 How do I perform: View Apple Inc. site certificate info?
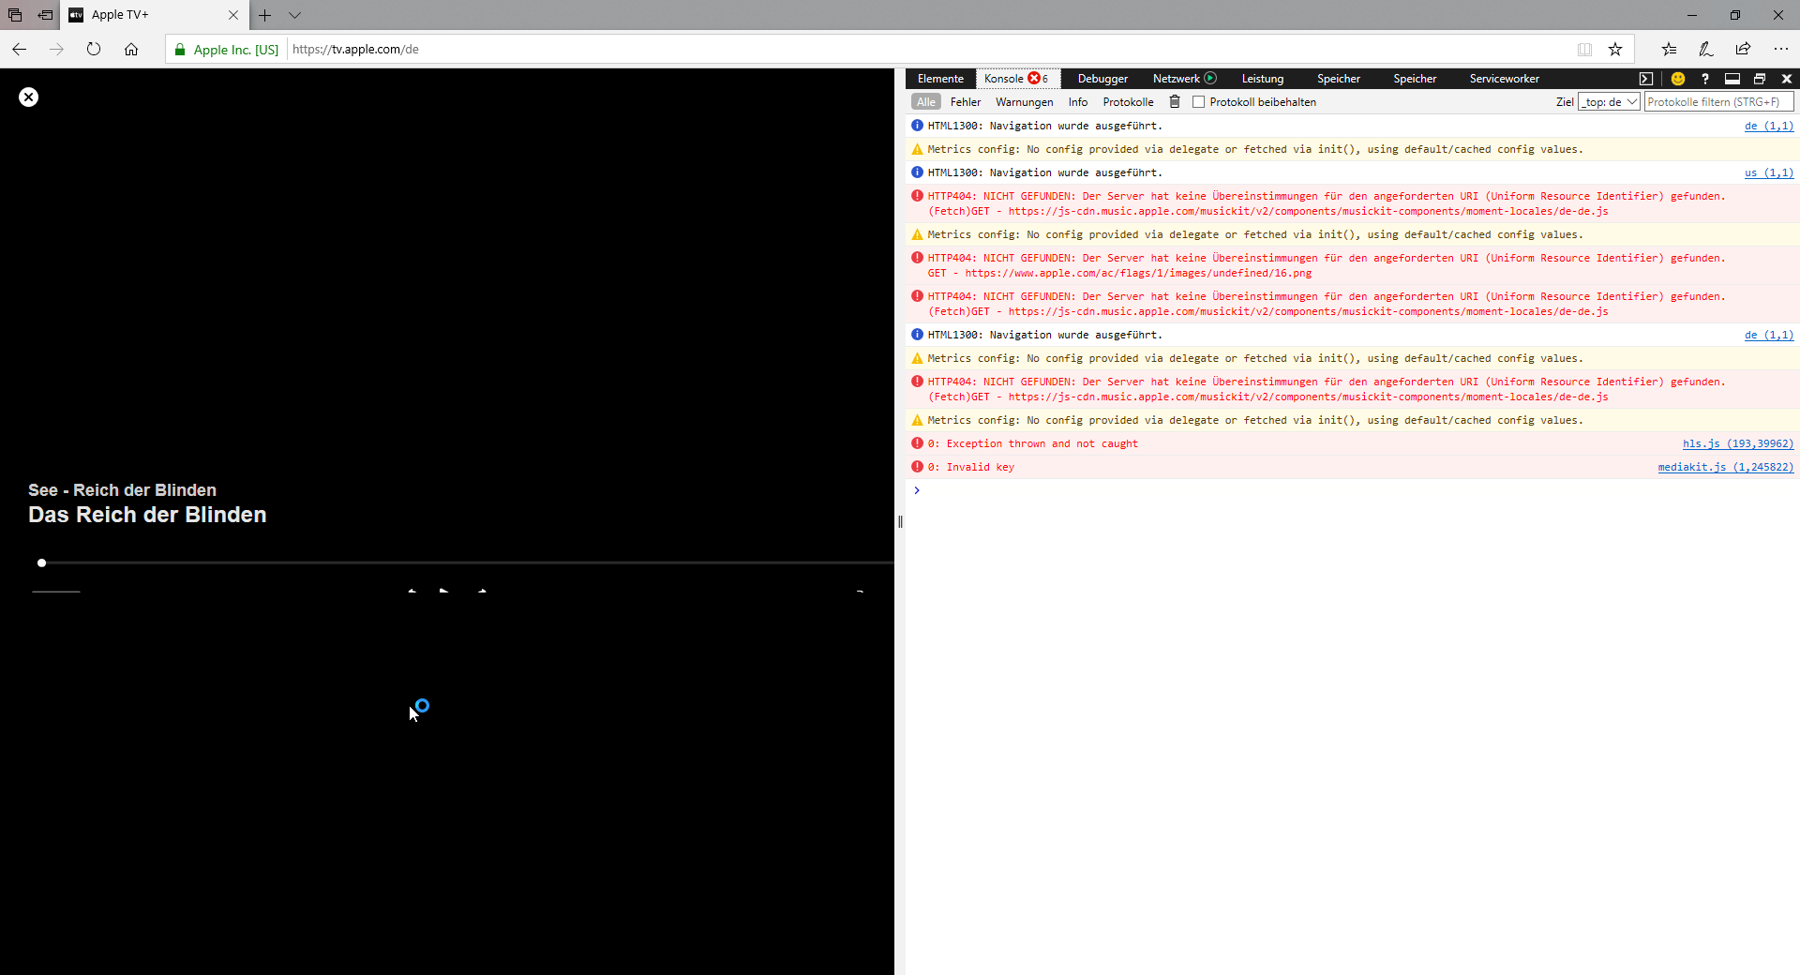(227, 50)
